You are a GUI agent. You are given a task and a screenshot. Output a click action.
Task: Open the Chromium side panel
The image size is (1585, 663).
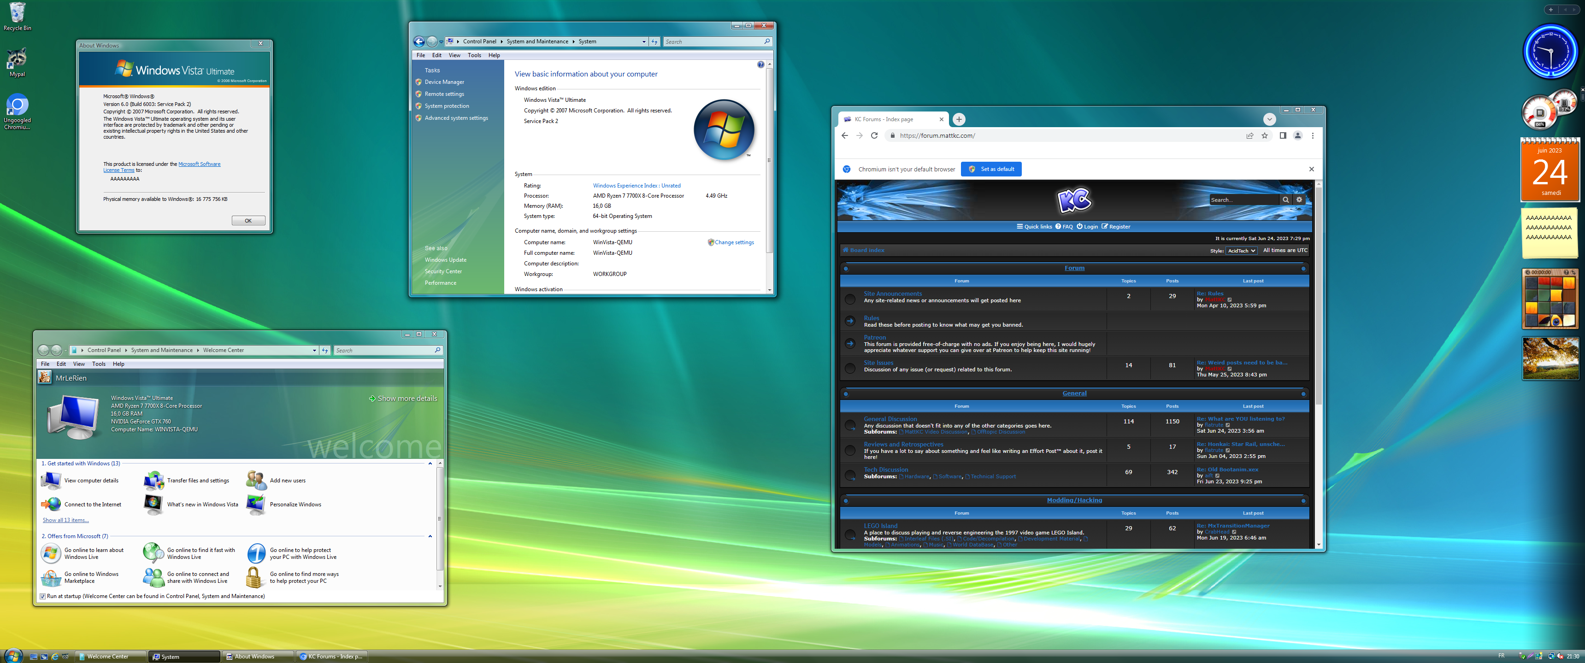1283,136
